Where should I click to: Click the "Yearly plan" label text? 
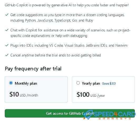coord(91,83)
